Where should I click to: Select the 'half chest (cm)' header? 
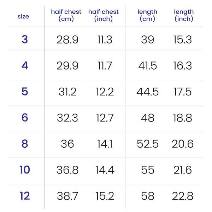(66, 15)
